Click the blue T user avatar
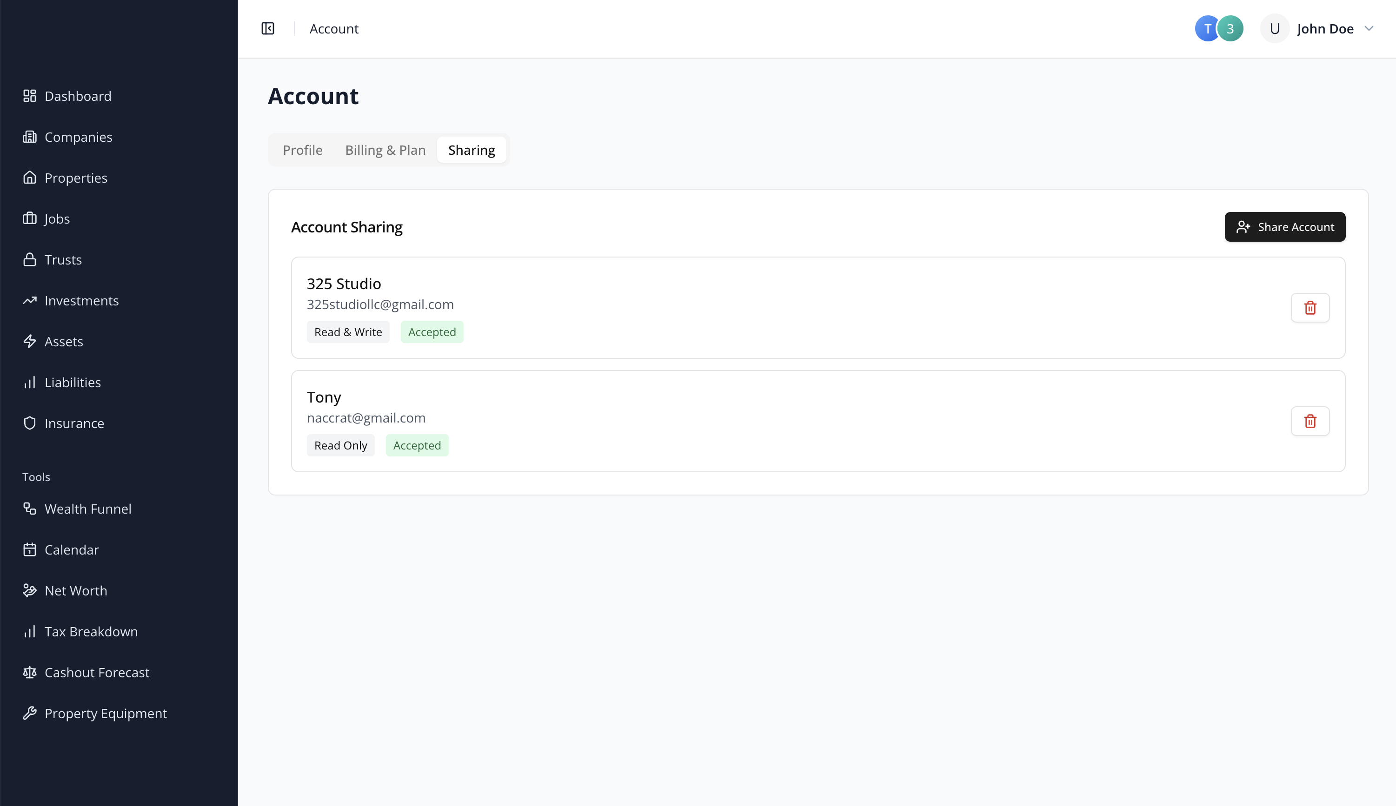Viewport: 1396px width, 806px height. pos(1207,28)
